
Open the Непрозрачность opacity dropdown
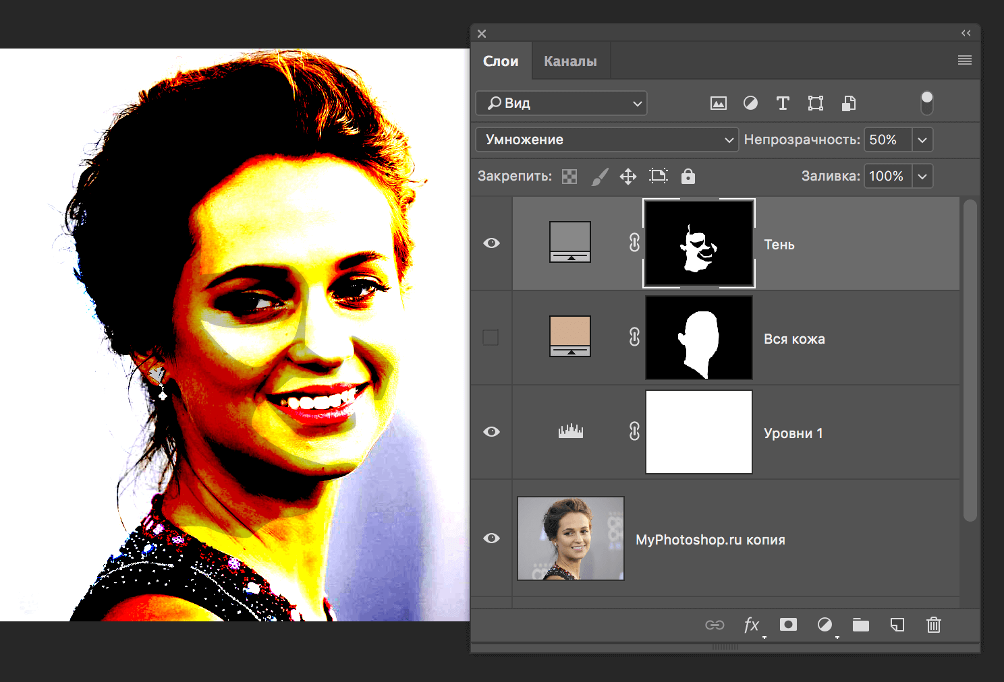(x=922, y=139)
